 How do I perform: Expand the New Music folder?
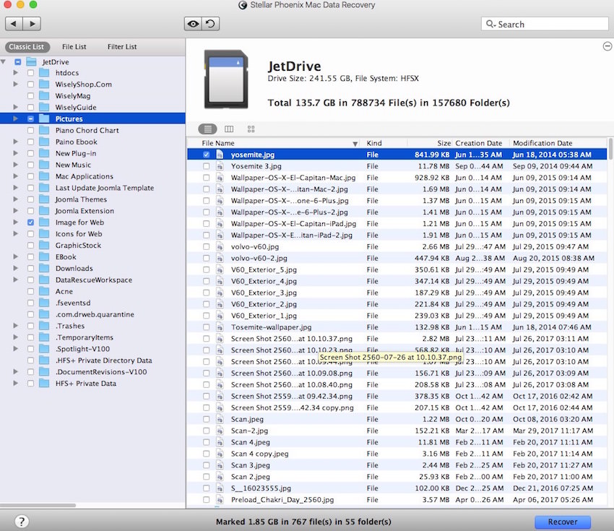pos(16,165)
